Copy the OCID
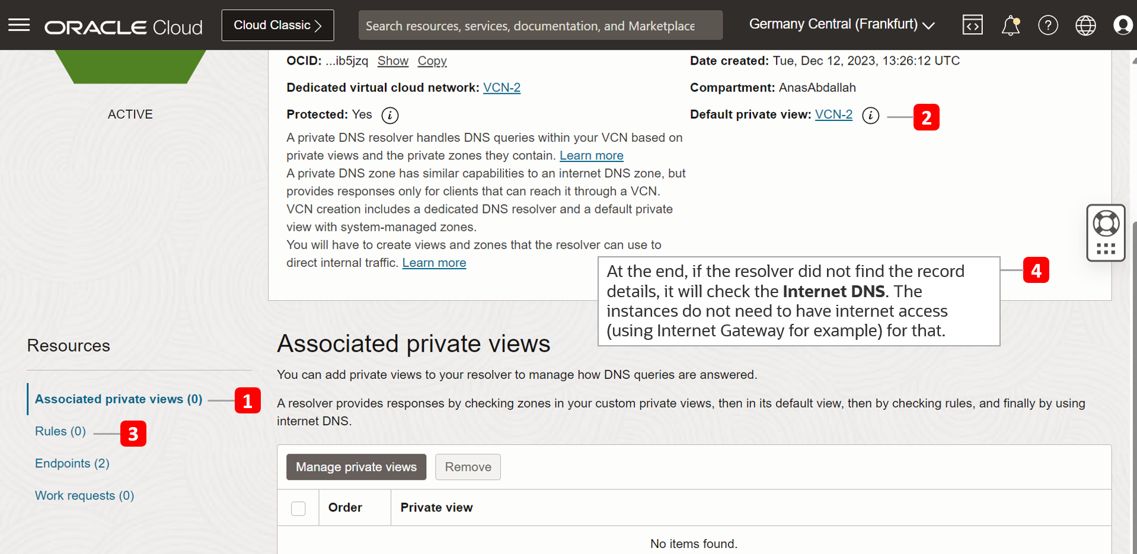The height and width of the screenshot is (554, 1137). point(432,61)
